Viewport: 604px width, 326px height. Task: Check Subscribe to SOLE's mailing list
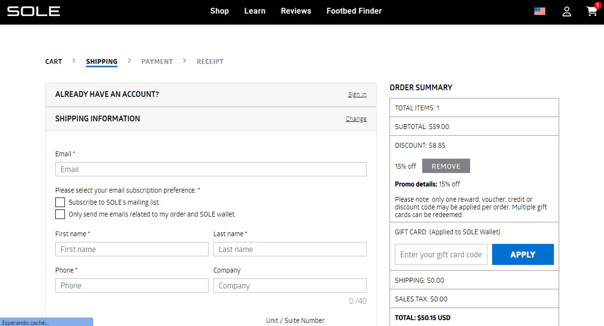(x=60, y=202)
